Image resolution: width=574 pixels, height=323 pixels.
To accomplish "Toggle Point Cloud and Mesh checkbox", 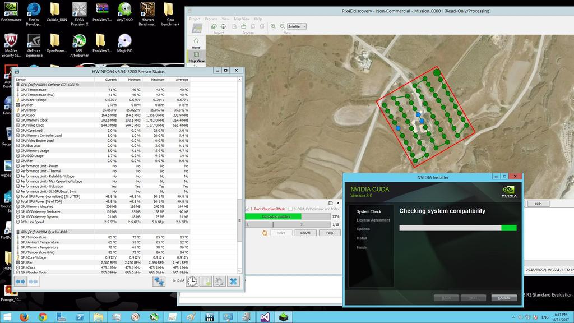I will click(247, 209).
